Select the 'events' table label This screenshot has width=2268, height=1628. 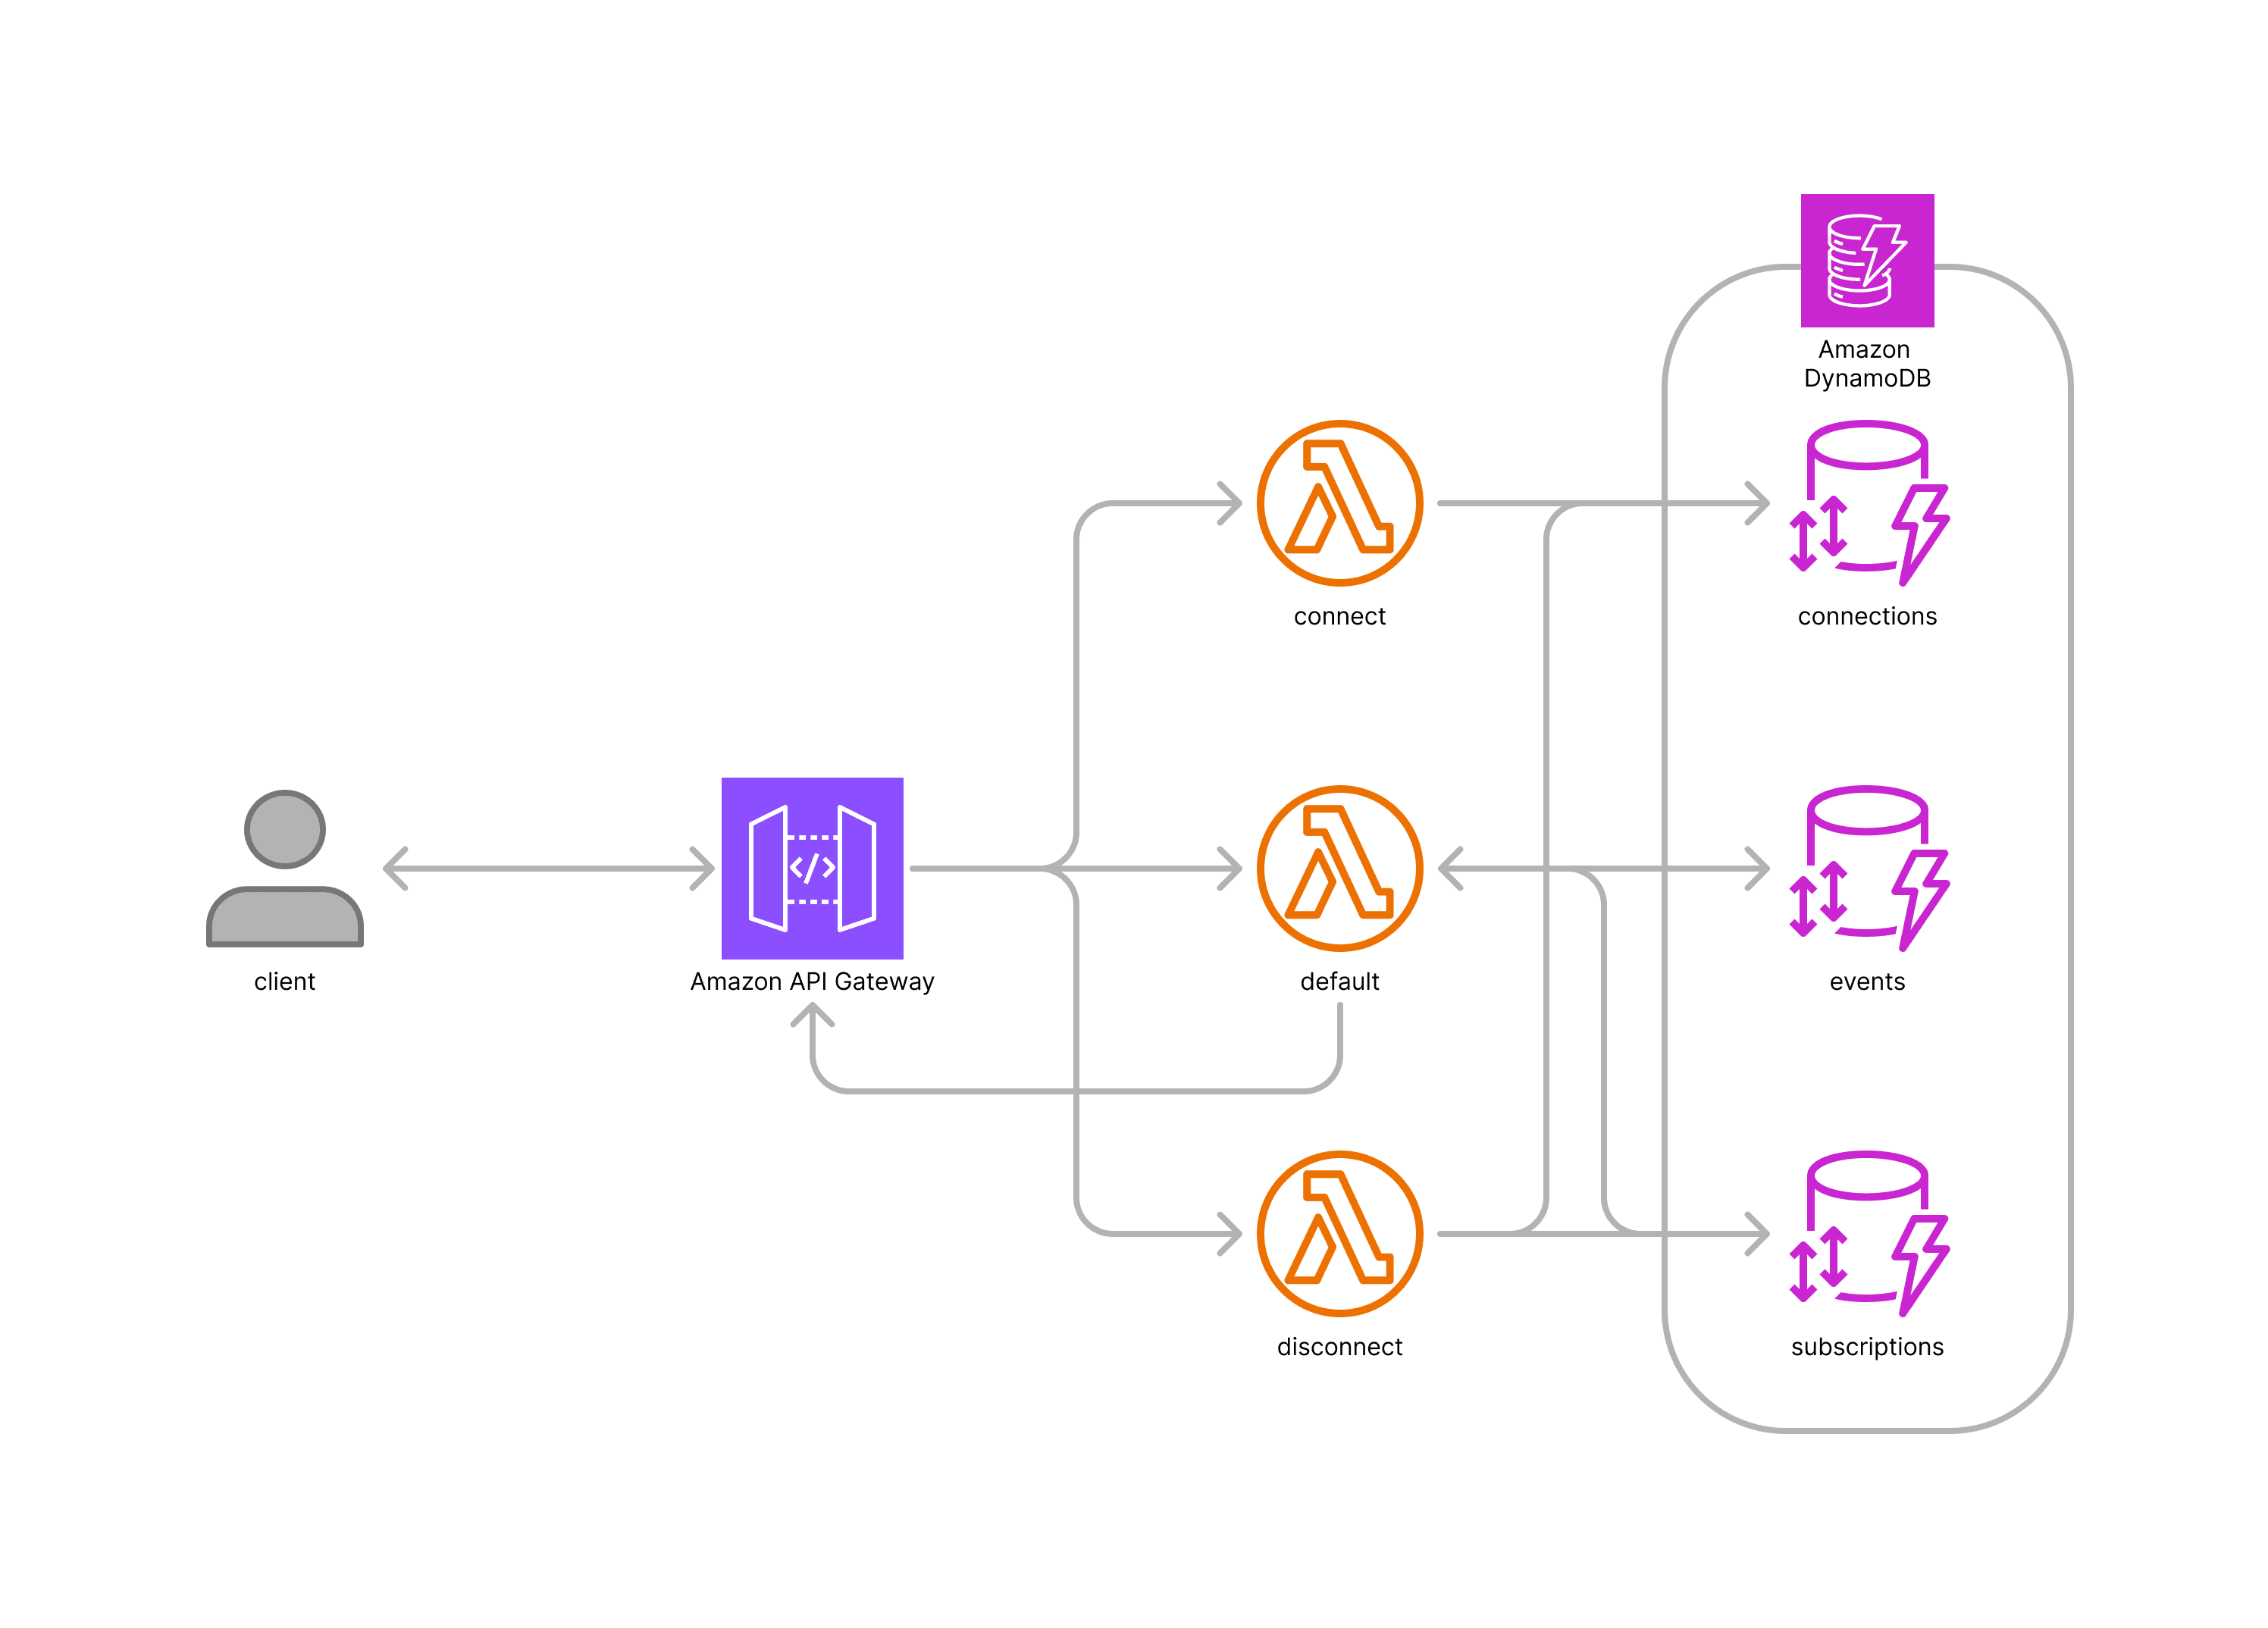[1866, 981]
